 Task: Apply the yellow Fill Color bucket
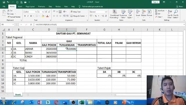43,16
